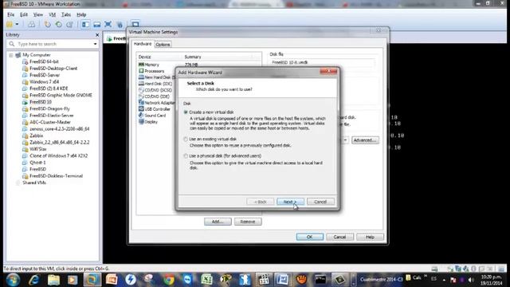Image resolution: width=510 pixels, height=287 pixels.
Task: Open the File menu
Action: pyautogui.click(x=10, y=14)
